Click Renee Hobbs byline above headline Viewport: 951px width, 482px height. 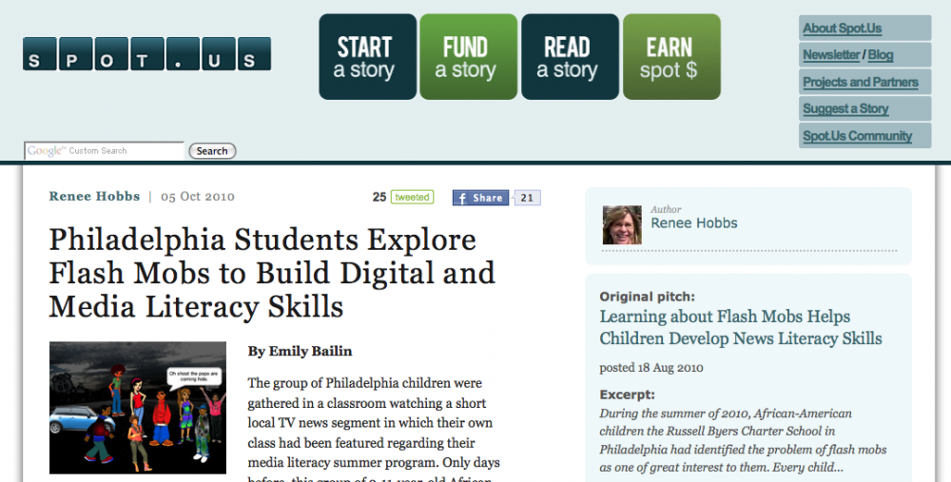(93, 197)
